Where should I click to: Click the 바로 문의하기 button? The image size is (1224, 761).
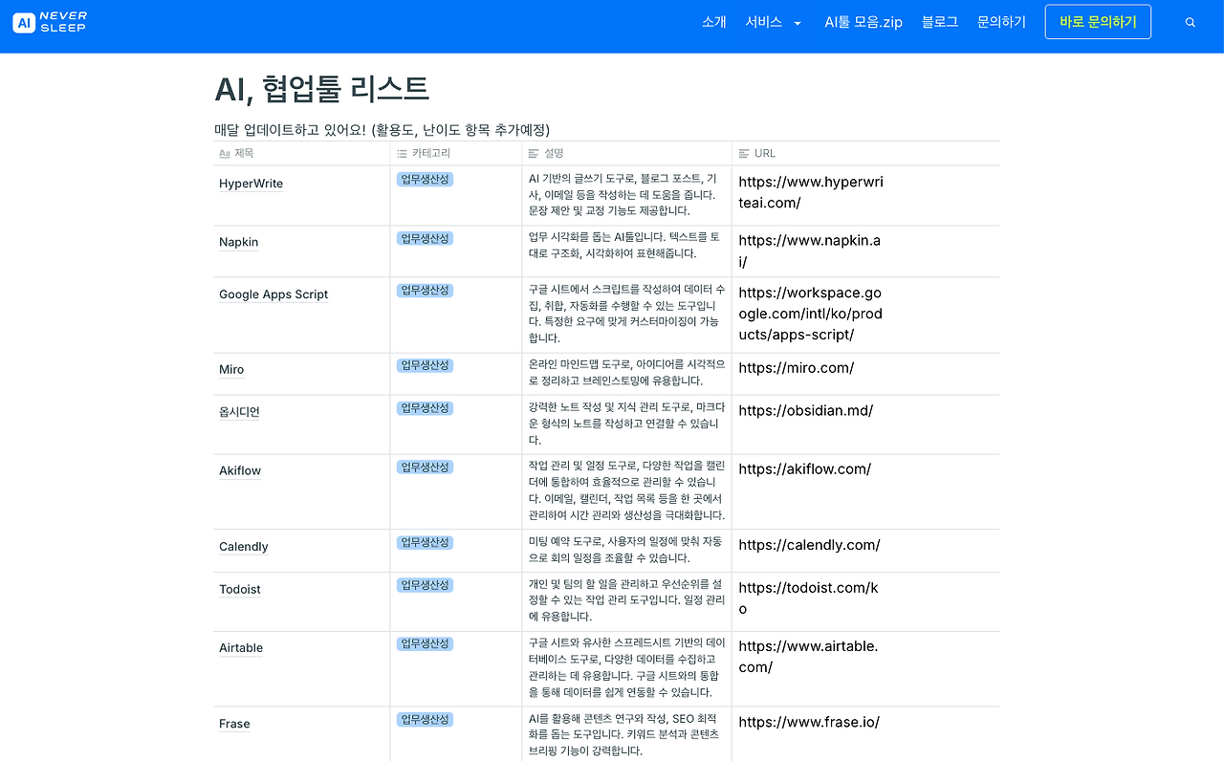point(1098,22)
